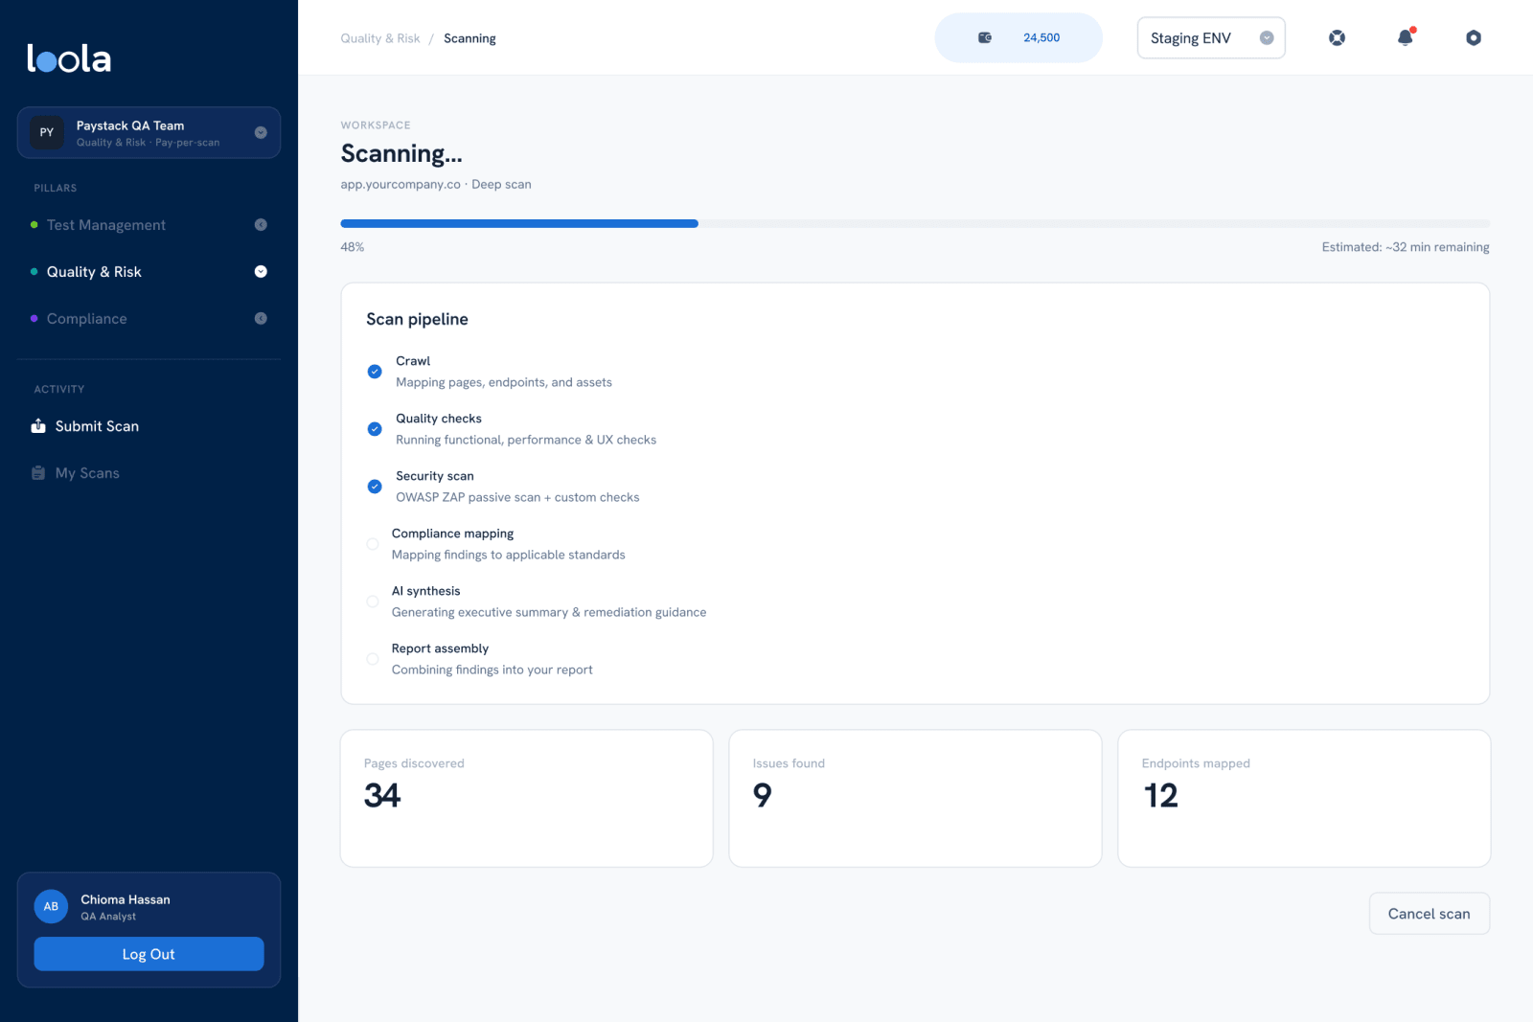The height and width of the screenshot is (1022, 1533).
Task: Expand the Compliance chevron
Action: coord(261,319)
